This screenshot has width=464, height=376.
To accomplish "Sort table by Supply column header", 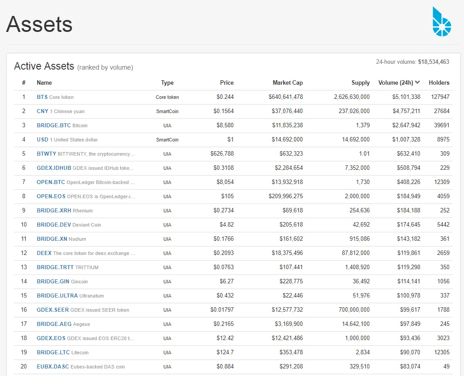I will click(360, 82).
